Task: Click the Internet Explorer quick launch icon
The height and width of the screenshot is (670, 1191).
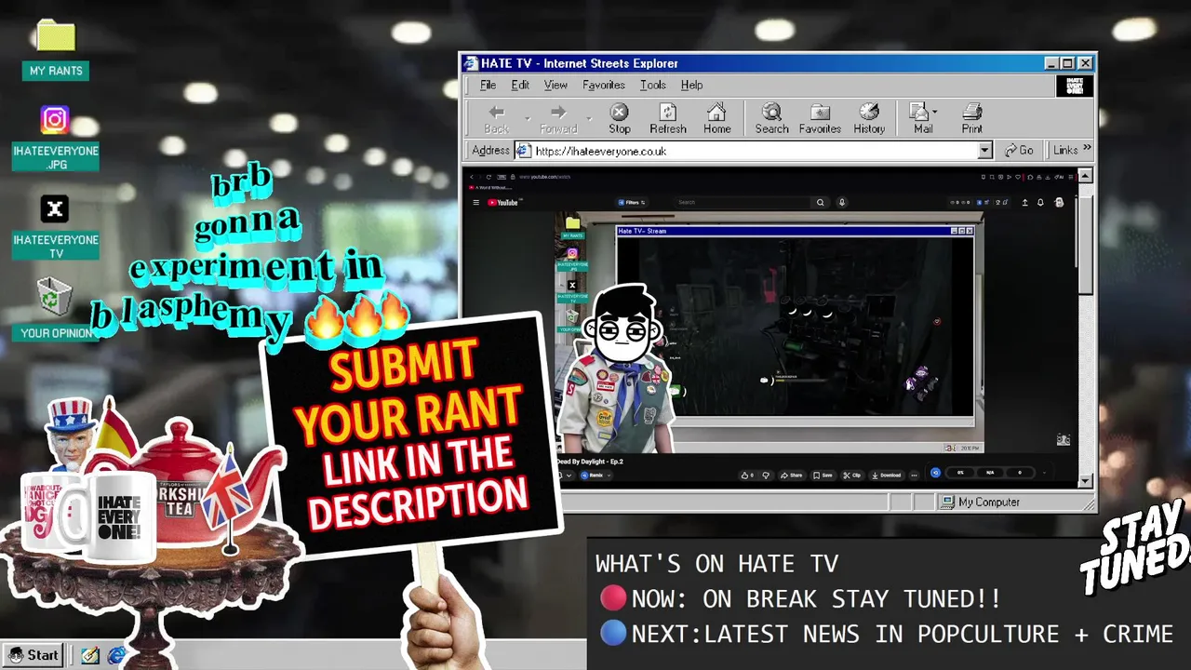Action: 115,655
